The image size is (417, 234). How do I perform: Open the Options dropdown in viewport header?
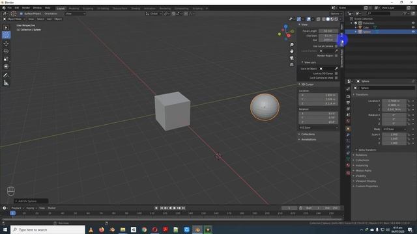tap(336, 14)
